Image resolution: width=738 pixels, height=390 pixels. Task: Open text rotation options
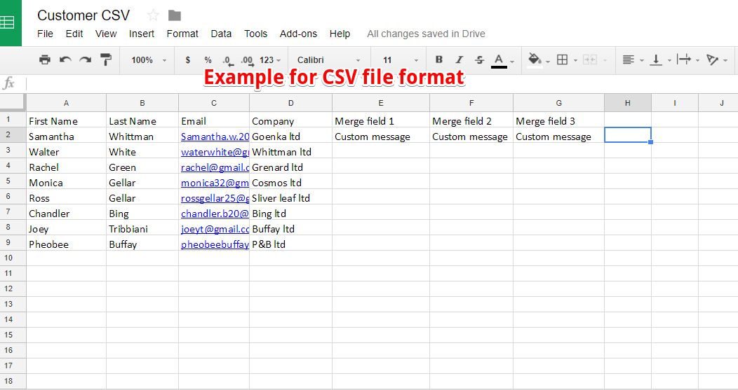click(x=712, y=60)
